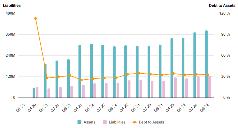Click the Q2 24 Assets bar

pyautogui.click(x=195, y=65)
